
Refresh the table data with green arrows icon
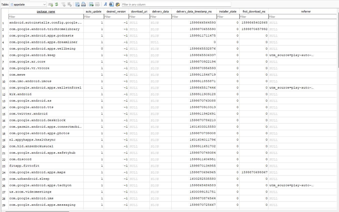point(57,5)
